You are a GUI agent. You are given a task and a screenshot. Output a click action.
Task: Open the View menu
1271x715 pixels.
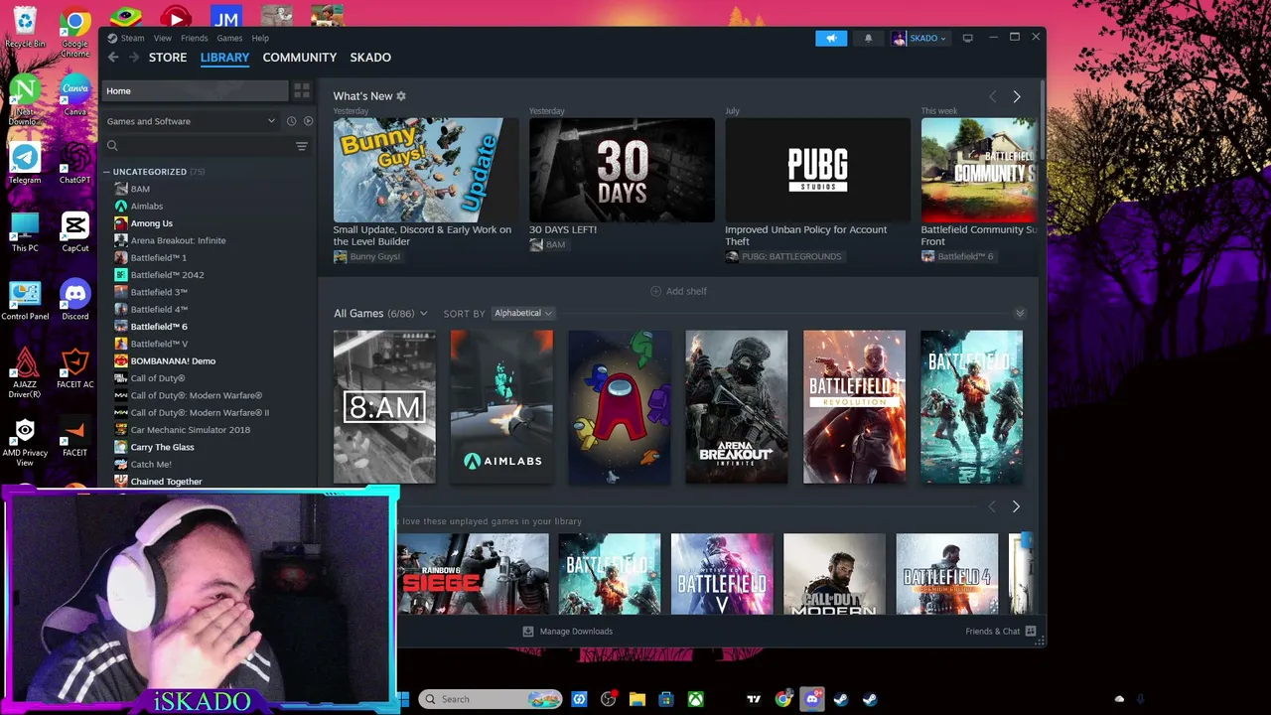pos(163,38)
